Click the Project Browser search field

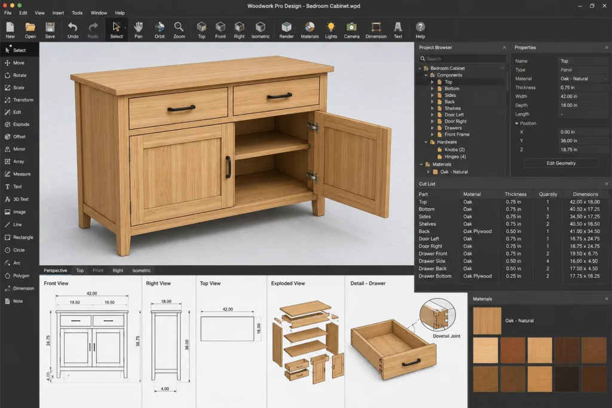(x=462, y=59)
